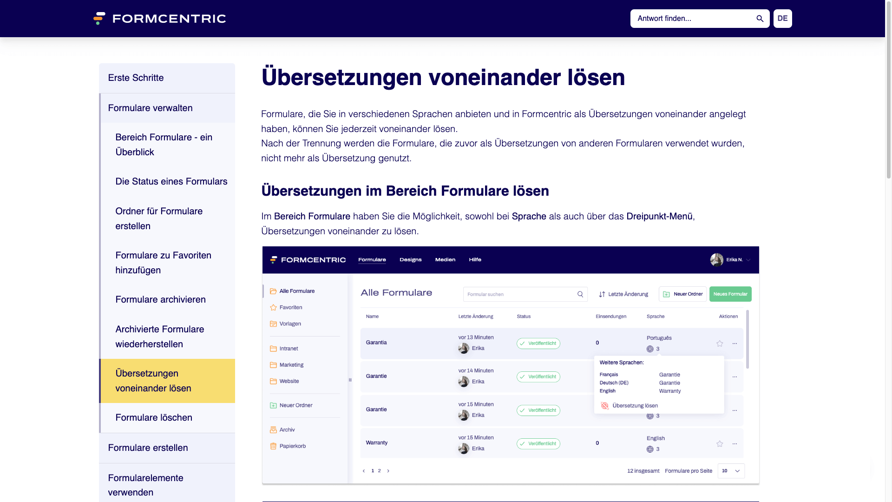Click the Favoriten star icon in sidebar screenshot
This screenshot has height=502, width=892.
(x=273, y=308)
